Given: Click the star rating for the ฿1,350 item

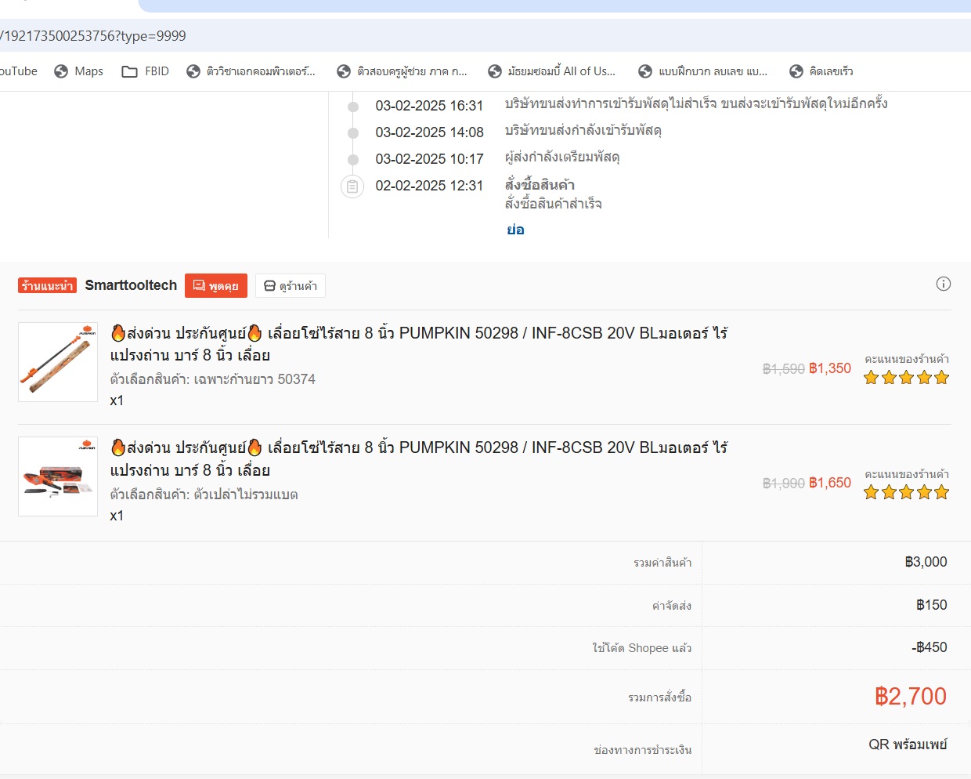Looking at the screenshot, I should pos(906,378).
